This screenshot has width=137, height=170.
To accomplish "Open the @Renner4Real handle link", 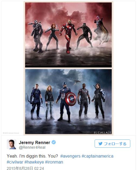I will pyautogui.click(x=32, y=147).
